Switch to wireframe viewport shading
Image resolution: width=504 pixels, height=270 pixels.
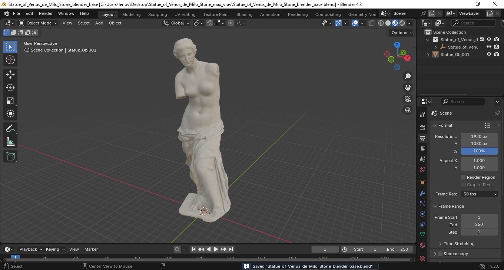(381, 23)
